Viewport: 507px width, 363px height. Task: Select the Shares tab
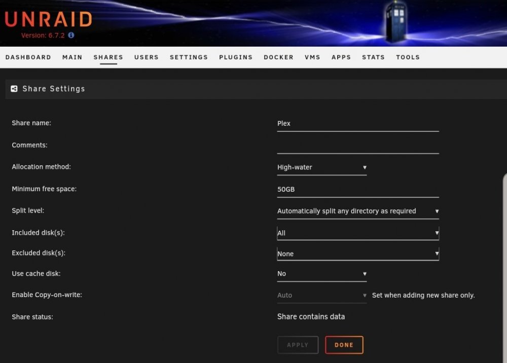(x=108, y=57)
